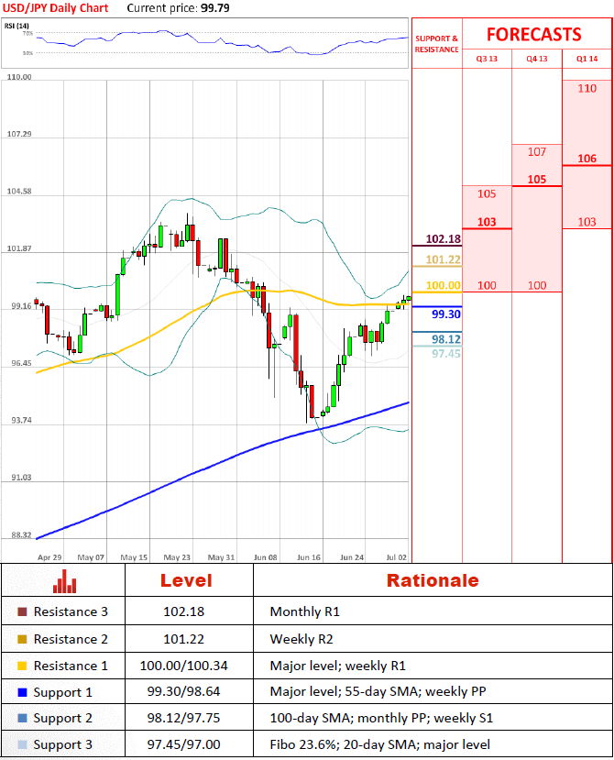The width and height of the screenshot is (614, 760).
Task: Click the Support 3 light-blue color swatch
Action: click(22, 744)
